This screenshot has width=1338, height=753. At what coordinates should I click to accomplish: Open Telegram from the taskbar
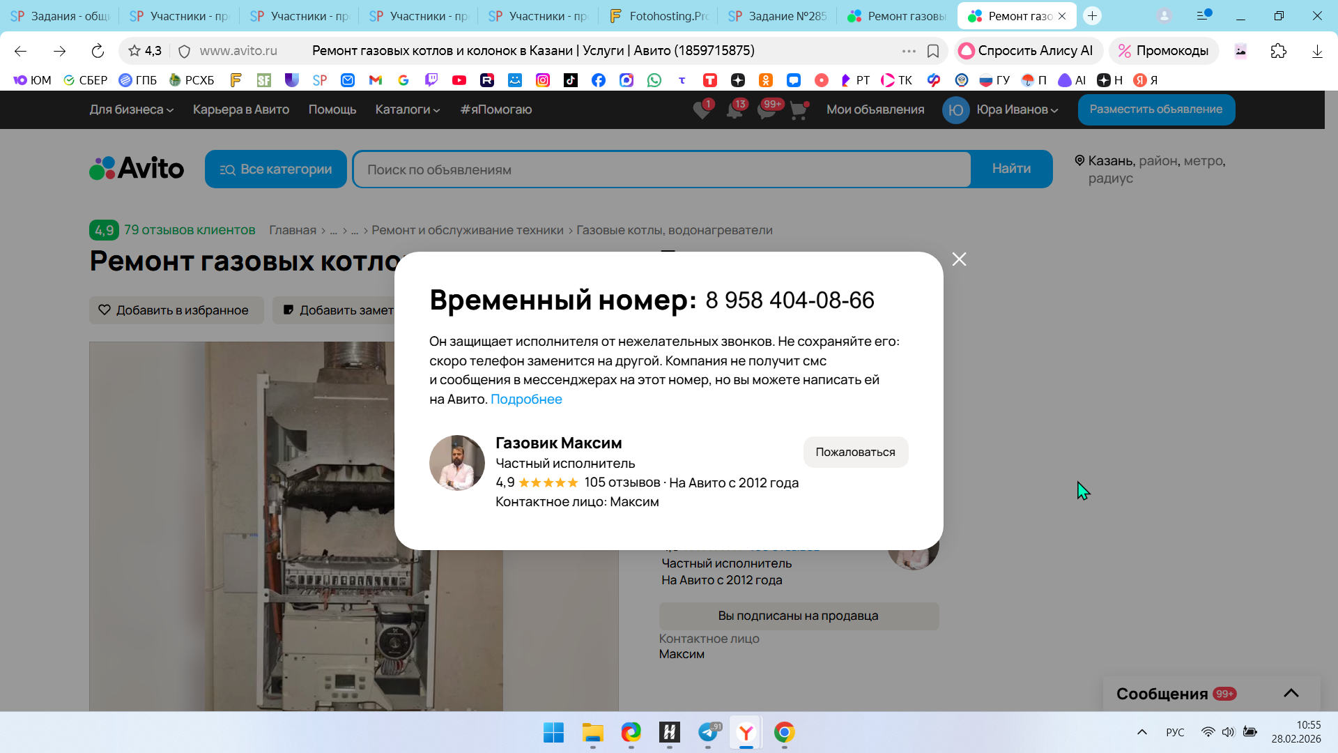pyautogui.click(x=708, y=732)
